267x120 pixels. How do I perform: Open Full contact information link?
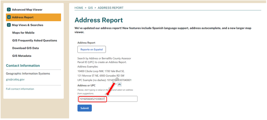point(20,89)
